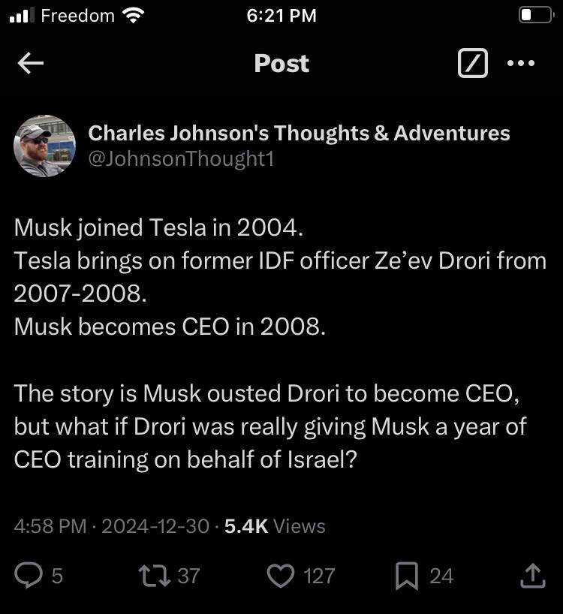This screenshot has height=614, width=563.
Task: Tap the reply speech bubble icon
Action: coord(29,576)
